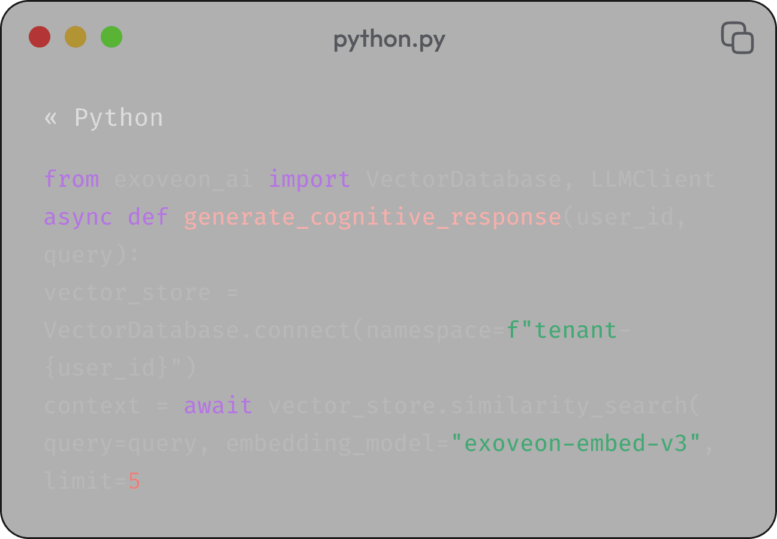
Task: Click the "exoveon-embed-v3" string
Action: click(576, 443)
